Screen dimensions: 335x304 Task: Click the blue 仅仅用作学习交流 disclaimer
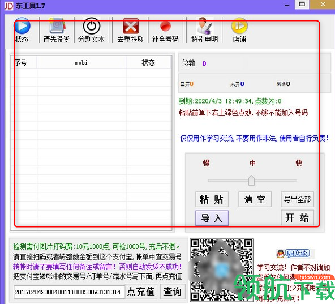pyautogui.click(x=254, y=138)
